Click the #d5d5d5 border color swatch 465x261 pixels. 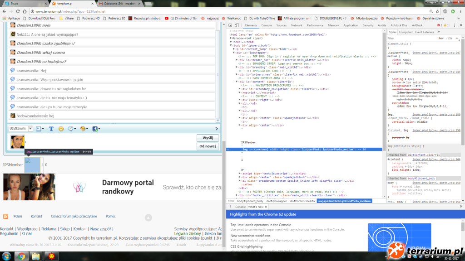(424, 82)
